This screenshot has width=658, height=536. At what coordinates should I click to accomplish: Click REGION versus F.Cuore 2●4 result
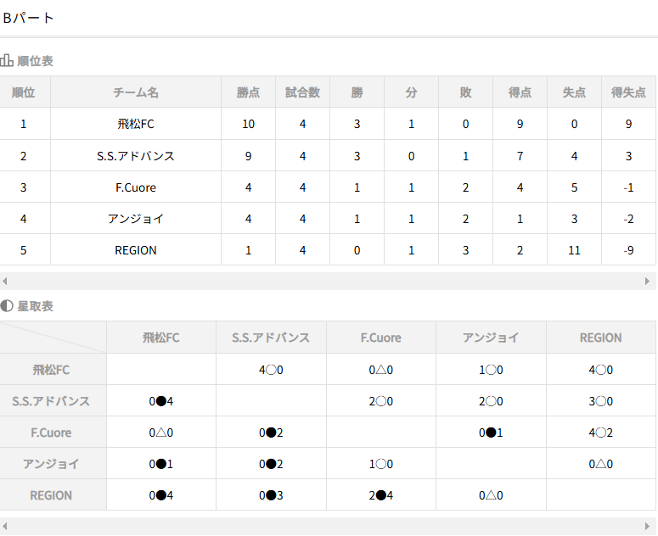pyautogui.click(x=381, y=495)
